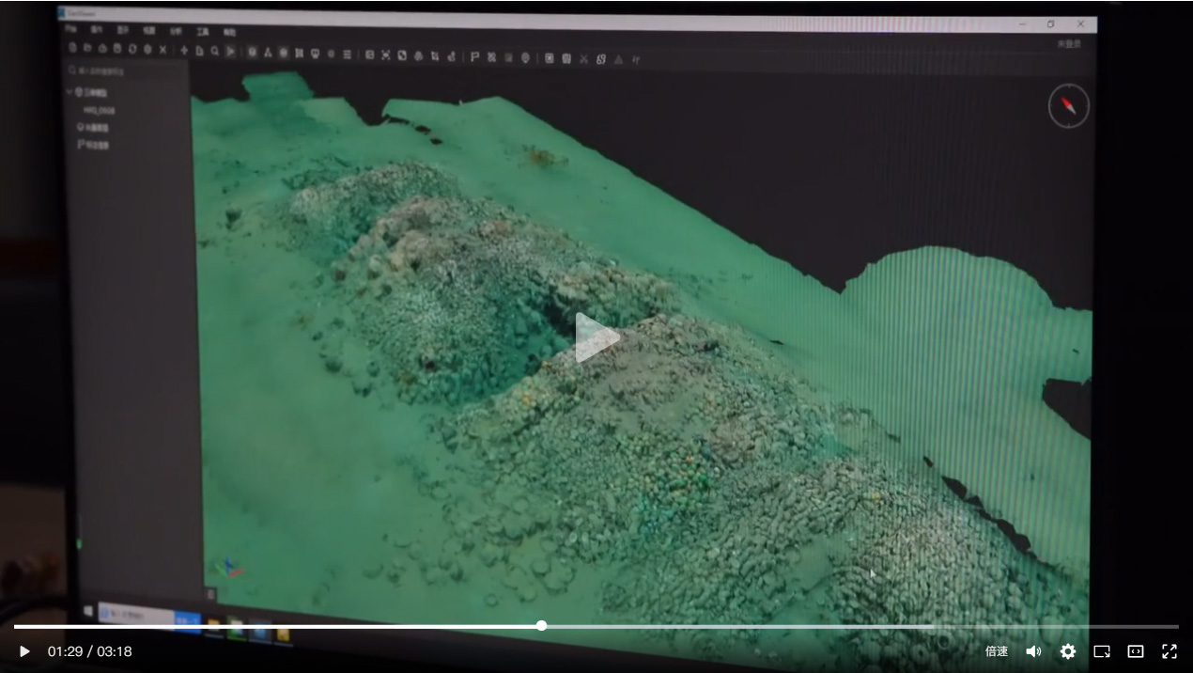Mute the video volume speaker icon
Image resolution: width=1193 pixels, height=673 pixels.
[1033, 651]
